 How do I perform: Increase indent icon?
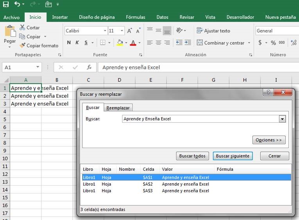188,42
